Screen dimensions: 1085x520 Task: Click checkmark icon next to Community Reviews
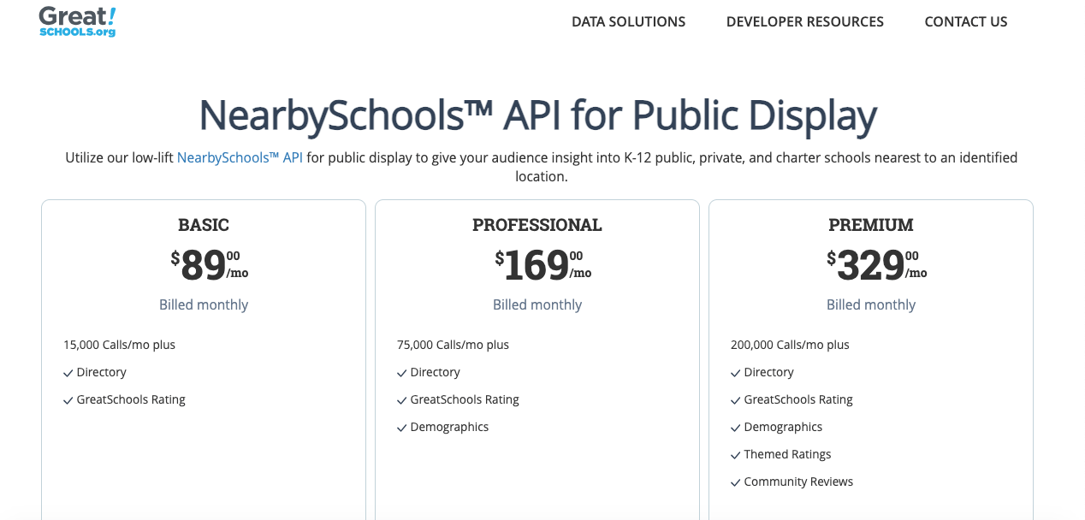click(735, 483)
